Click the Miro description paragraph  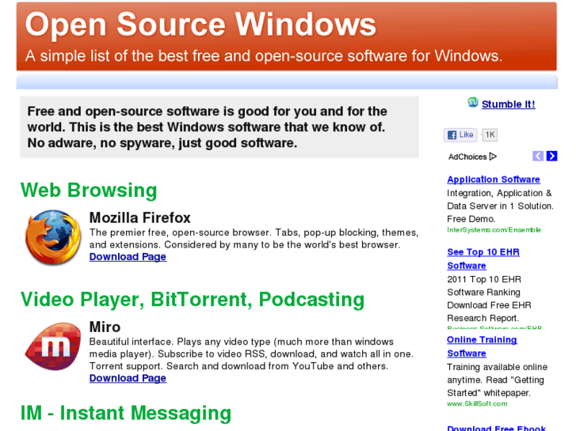click(251, 354)
